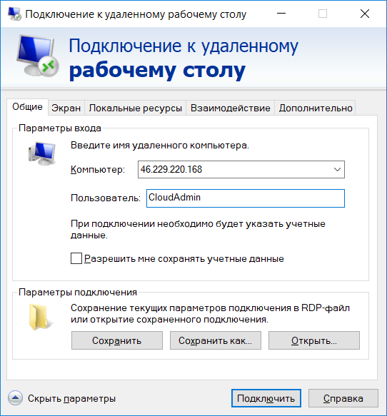
Task: Click the description text about RDP-файл
Action: tap(210, 313)
